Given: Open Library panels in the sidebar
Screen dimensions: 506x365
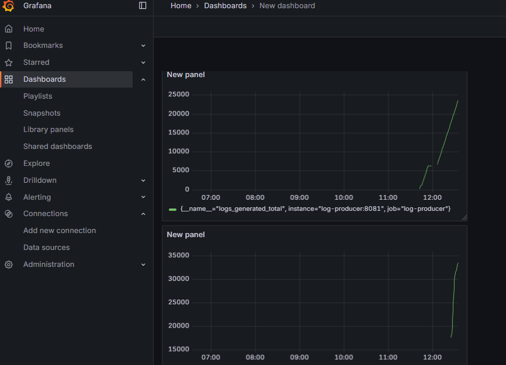Looking at the screenshot, I should pos(48,130).
